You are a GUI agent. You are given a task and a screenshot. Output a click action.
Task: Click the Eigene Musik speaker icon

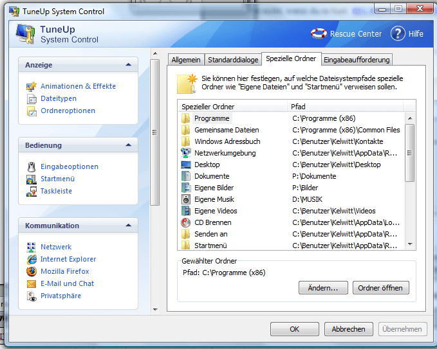coord(185,199)
